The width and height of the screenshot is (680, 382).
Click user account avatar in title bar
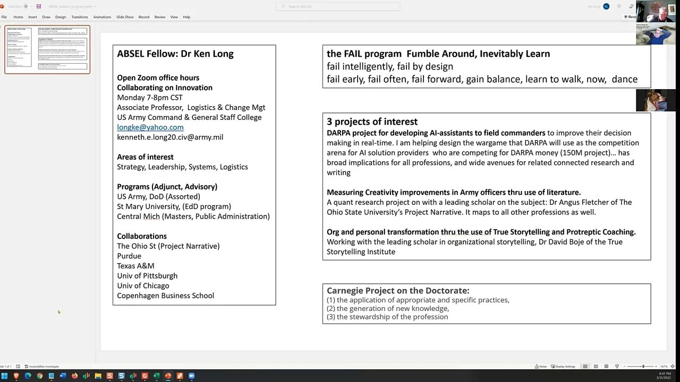click(x=606, y=6)
